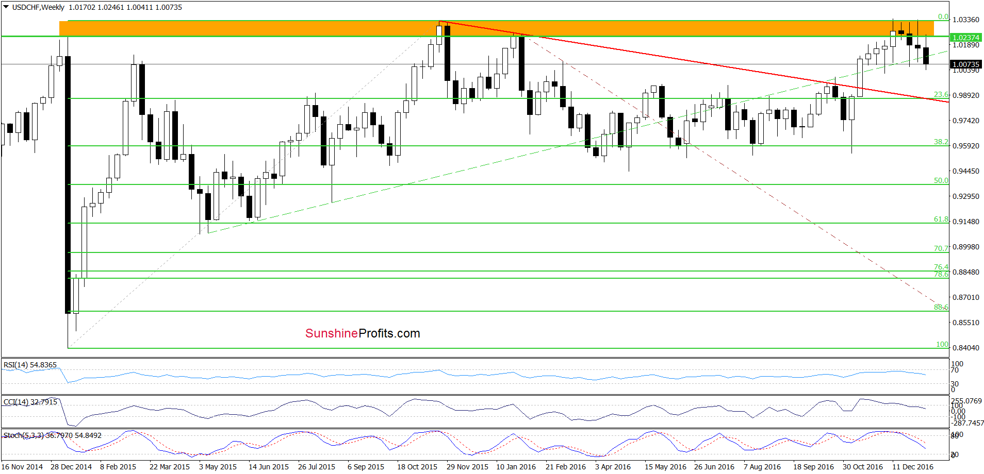Image resolution: width=984 pixels, height=474 pixels.
Task: Click the 0.98920 price axis value
Action: tap(966, 95)
